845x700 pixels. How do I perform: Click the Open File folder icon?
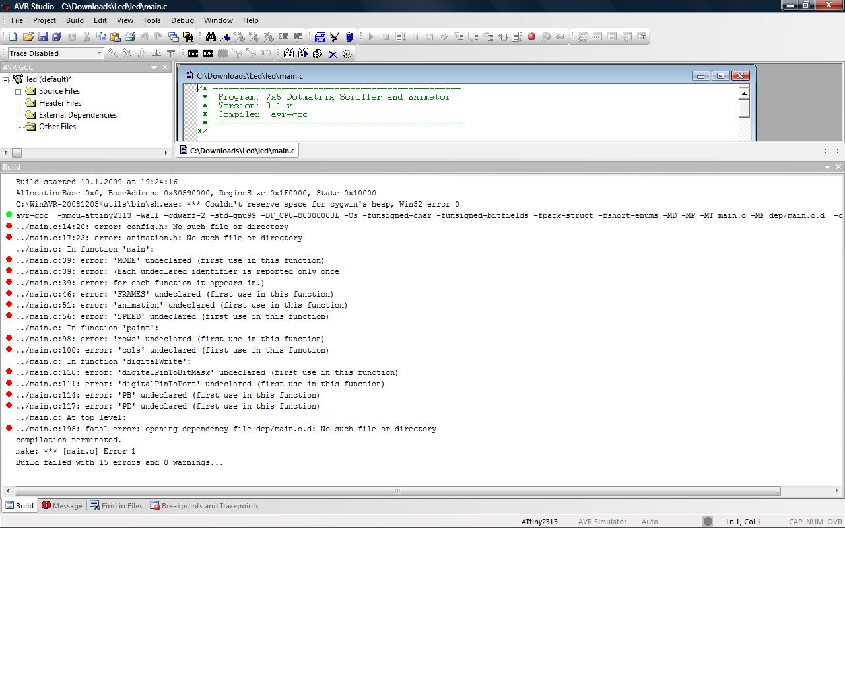(28, 37)
